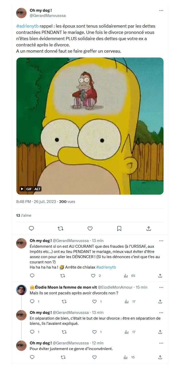View analytics of the 15-view reply
The height and width of the screenshot is (366, 176).
126,357
